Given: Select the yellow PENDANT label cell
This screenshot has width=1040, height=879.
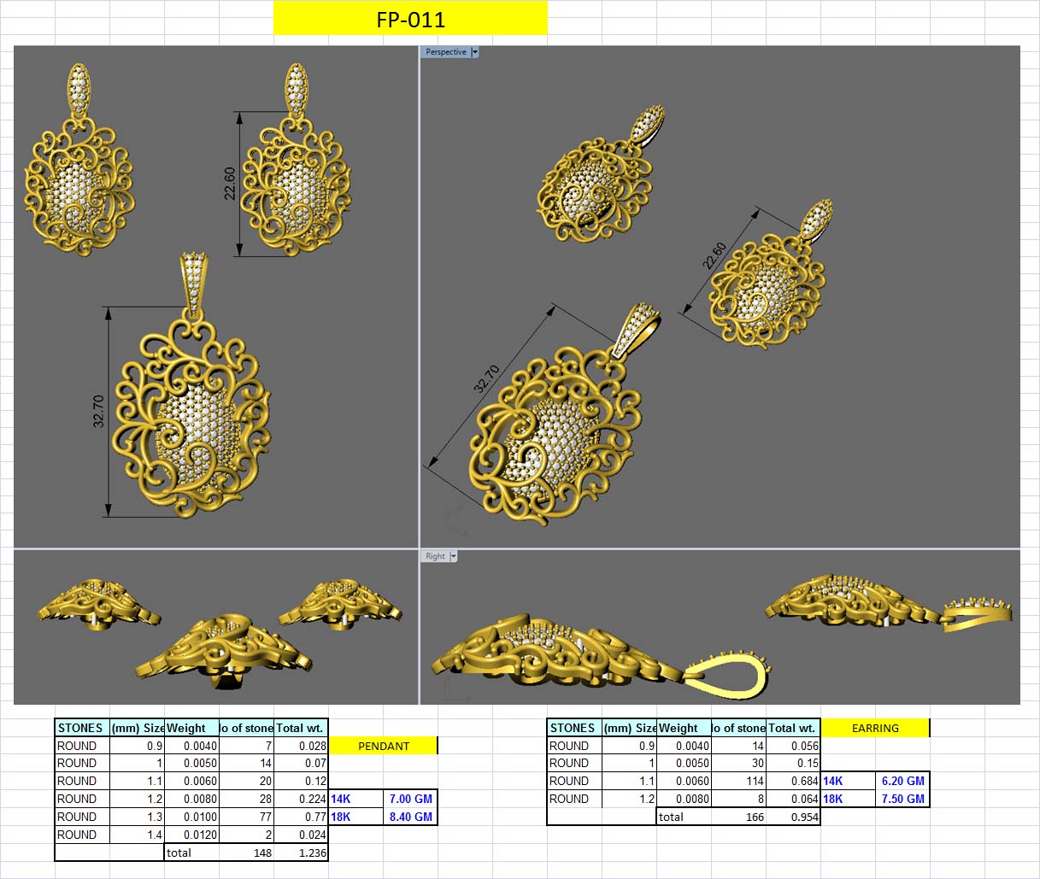Looking at the screenshot, I should pos(383,746).
